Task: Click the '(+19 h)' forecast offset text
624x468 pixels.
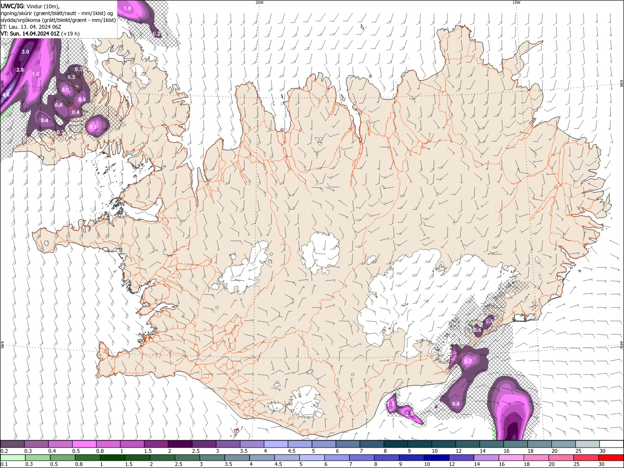Action: pos(71,34)
